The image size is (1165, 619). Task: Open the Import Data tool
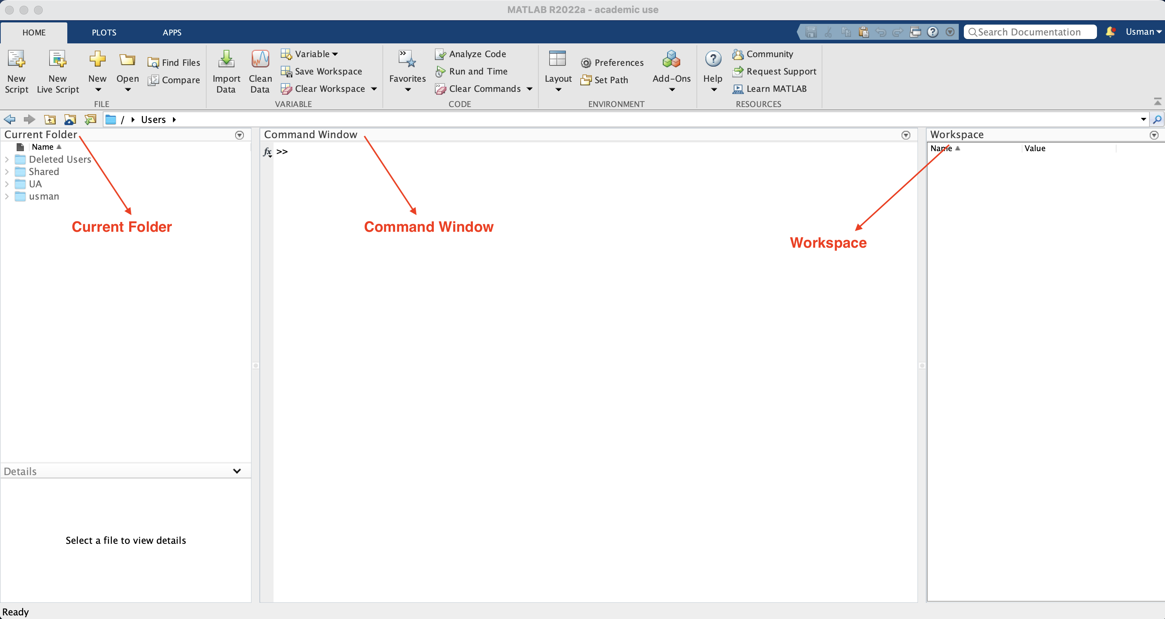point(226,60)
